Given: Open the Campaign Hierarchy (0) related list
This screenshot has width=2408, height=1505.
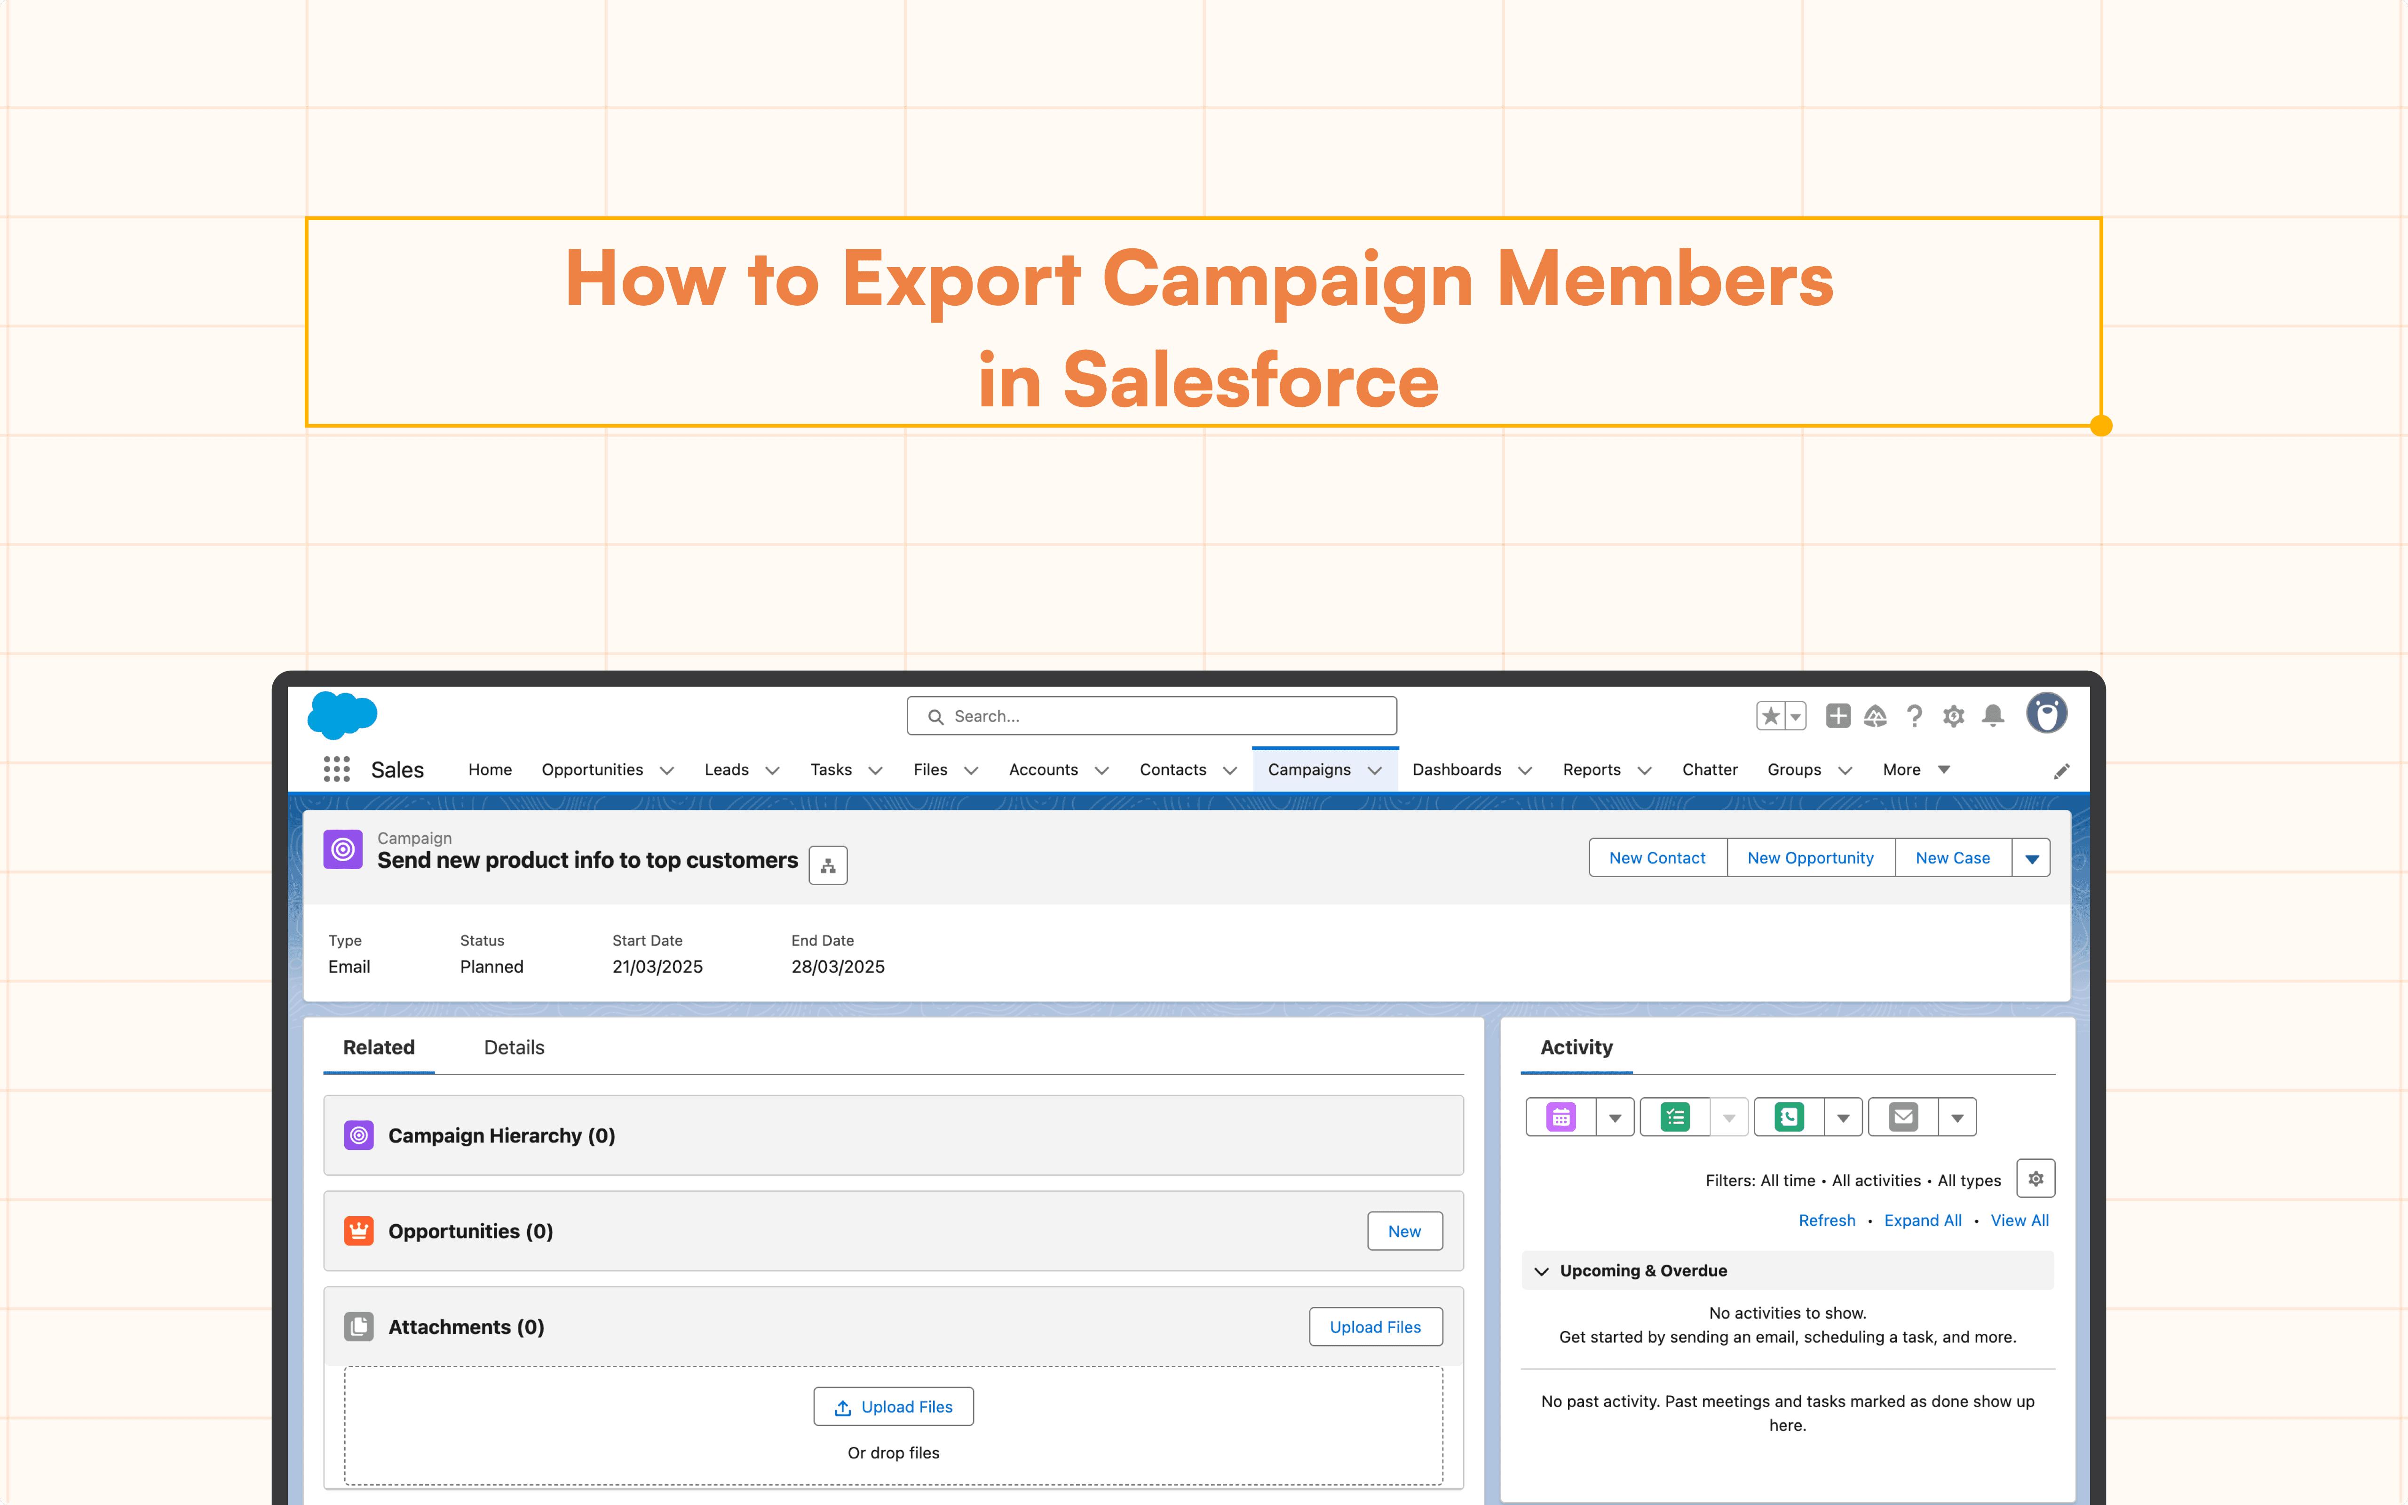Looking at the screenshot, I should pos(501,1136).
